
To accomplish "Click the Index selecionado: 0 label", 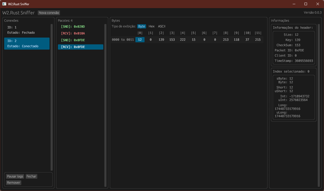I will 291,71.
